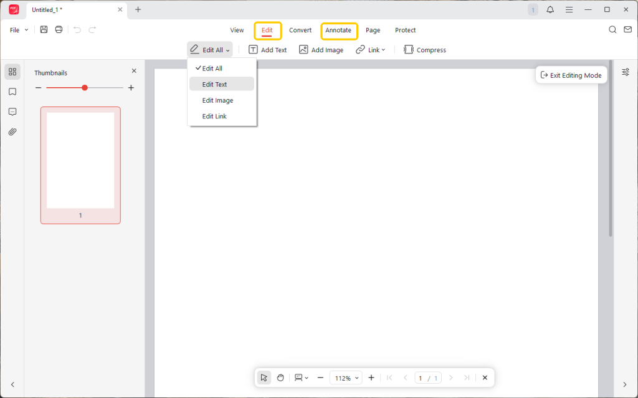
Task: Open the search icon in the title bar
Action: point(612,29)
